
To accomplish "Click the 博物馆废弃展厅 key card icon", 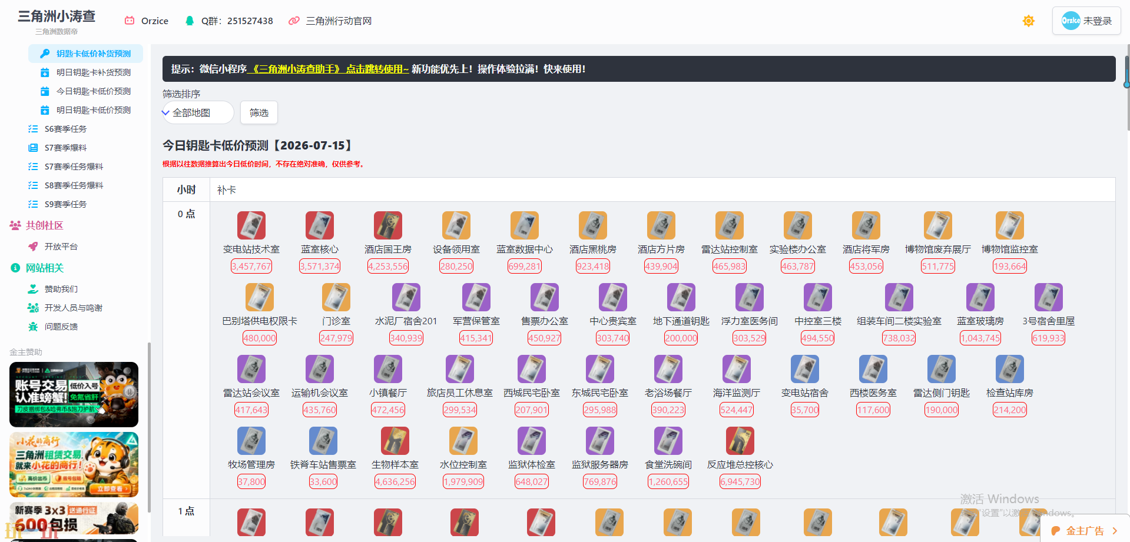I will (x=938, y=225).
